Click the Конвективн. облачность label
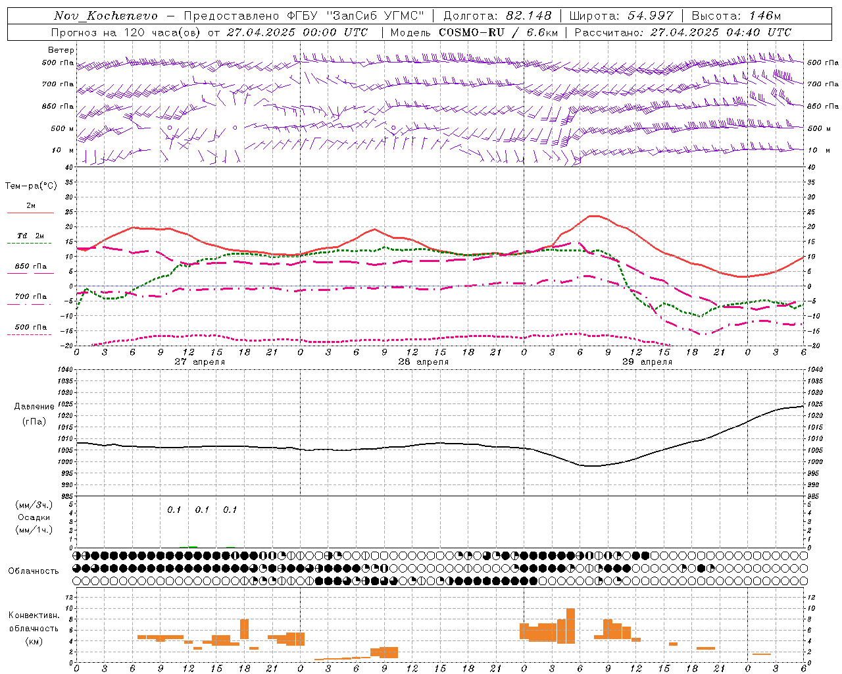The image size is (842, 674). click(x=34, y=622)
